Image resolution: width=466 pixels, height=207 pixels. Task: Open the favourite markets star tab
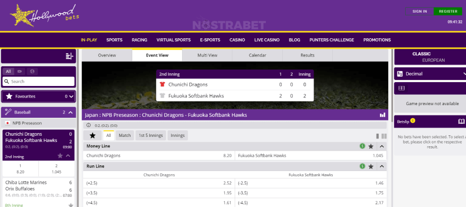click(x=93, y=135)
